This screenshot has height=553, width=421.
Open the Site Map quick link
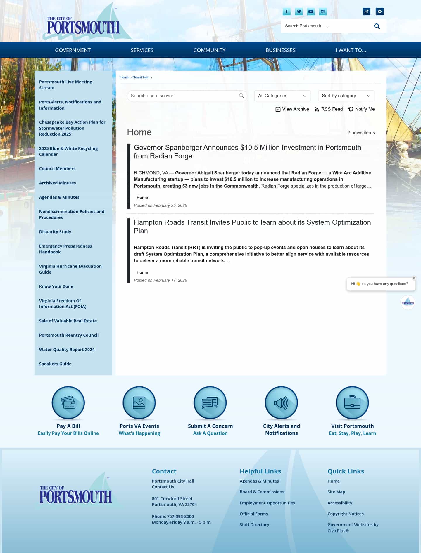[336, 492]
